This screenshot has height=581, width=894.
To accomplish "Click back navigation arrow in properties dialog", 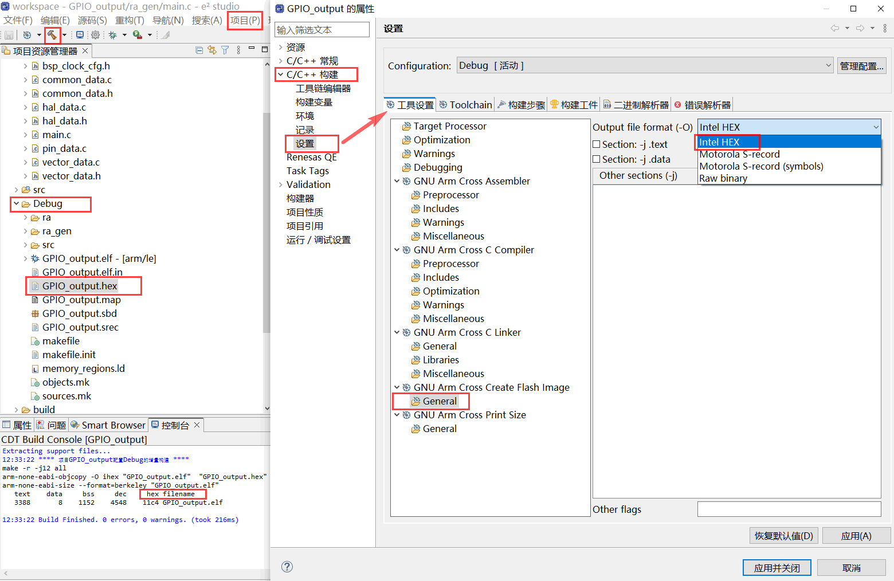I will [x=835, y=28].
